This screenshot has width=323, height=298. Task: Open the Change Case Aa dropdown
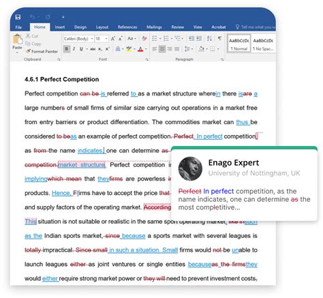coord(132,39)
